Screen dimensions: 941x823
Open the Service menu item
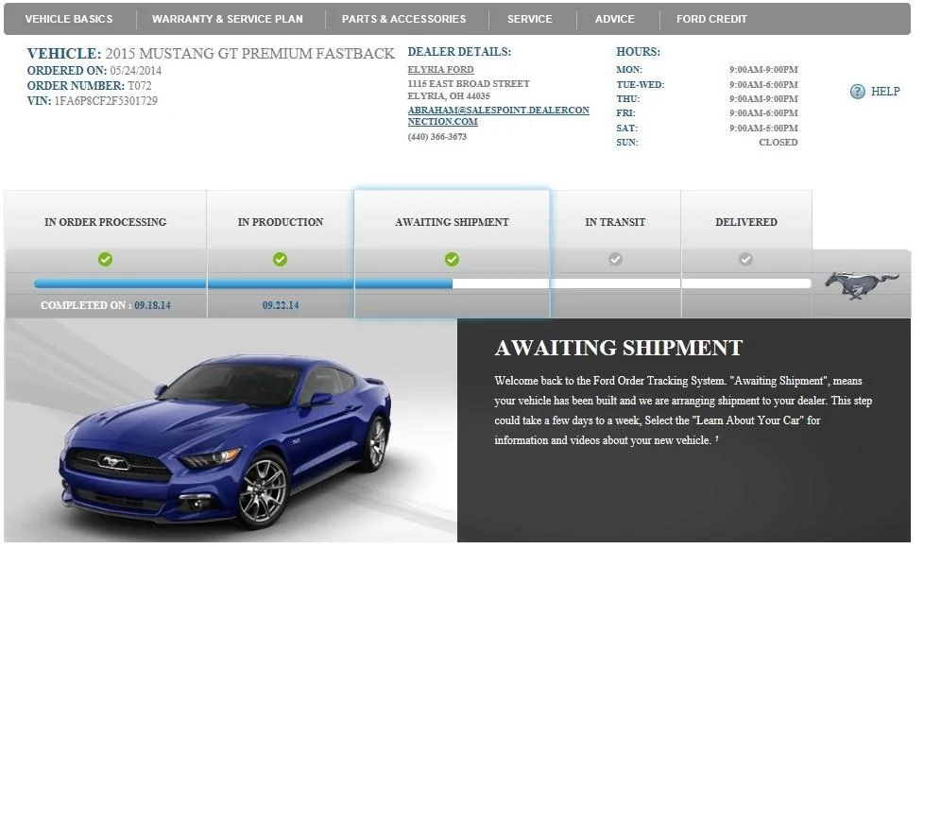point(529,19)
